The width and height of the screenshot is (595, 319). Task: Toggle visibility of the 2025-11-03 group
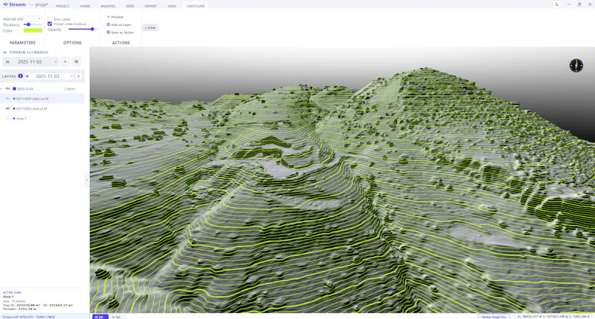click(x=7, y=88)
